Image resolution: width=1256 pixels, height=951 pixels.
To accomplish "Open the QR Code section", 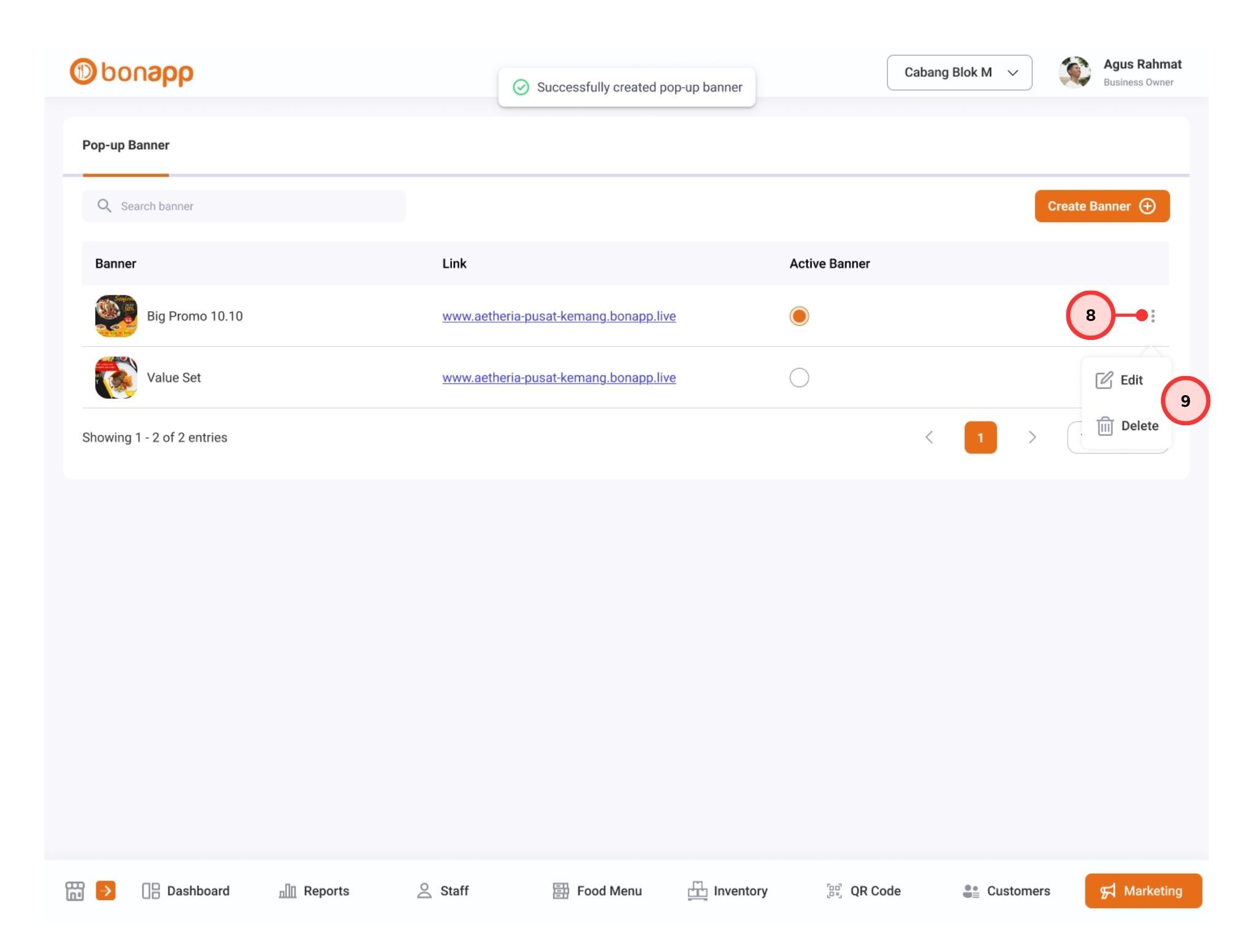I will coord(863,891).
